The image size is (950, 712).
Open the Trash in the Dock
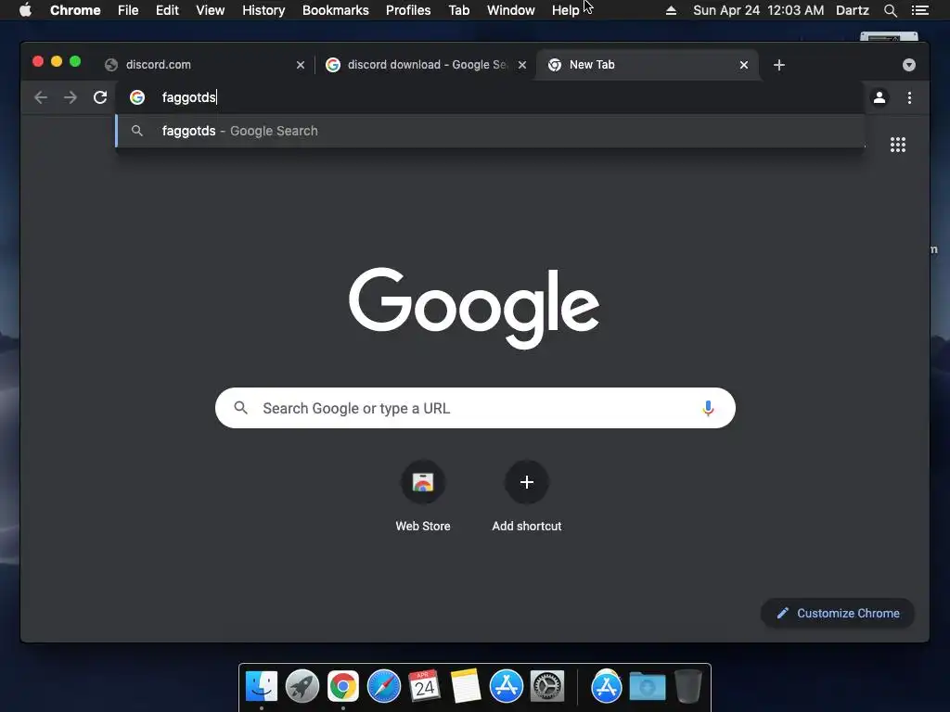tap(688, 686)
